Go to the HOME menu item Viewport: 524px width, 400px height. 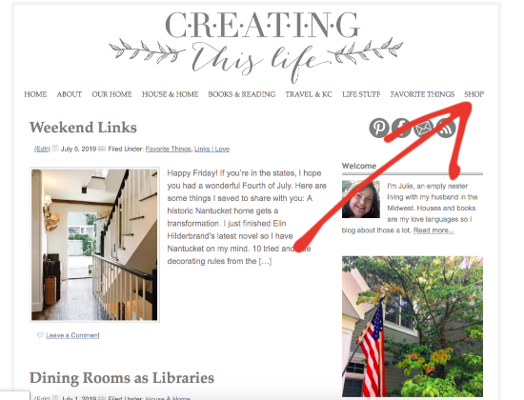(x=35, y=94)
